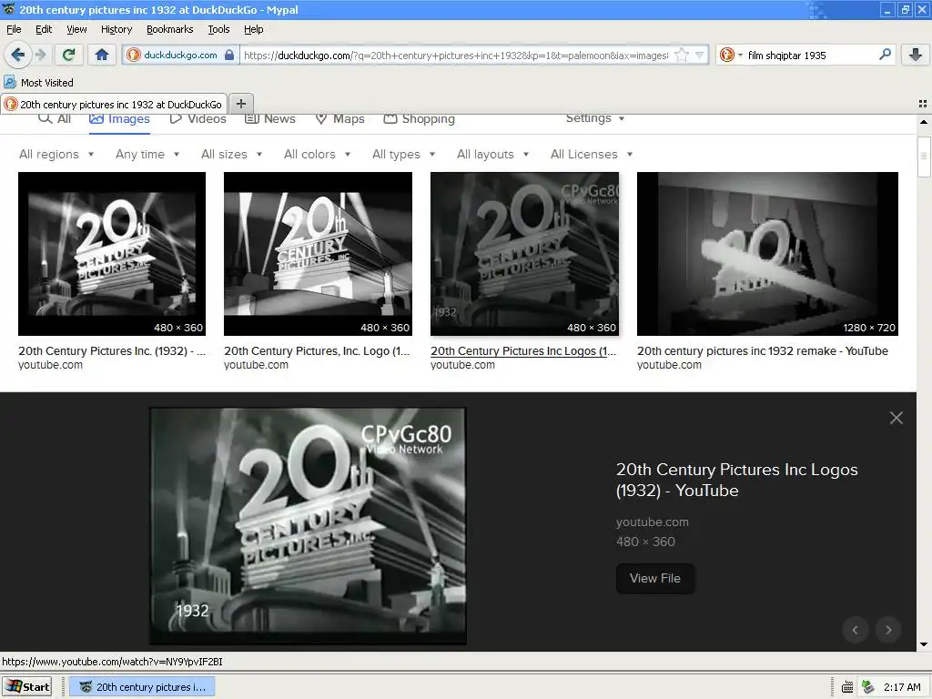This screenshot has height=699, width=932.
Task: Open the Settings dropdown
Action: click(595, 118)
